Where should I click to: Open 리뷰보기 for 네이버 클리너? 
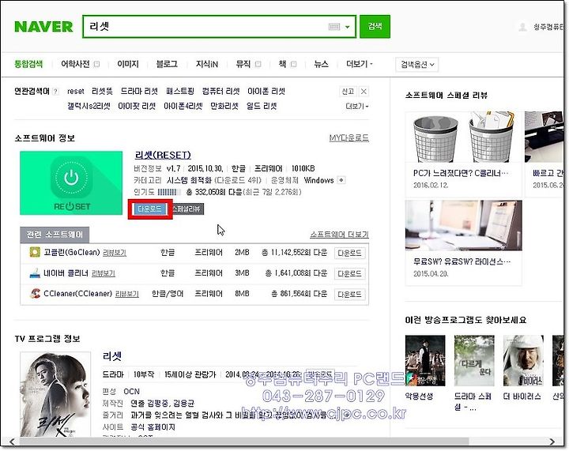pos(104,273)
